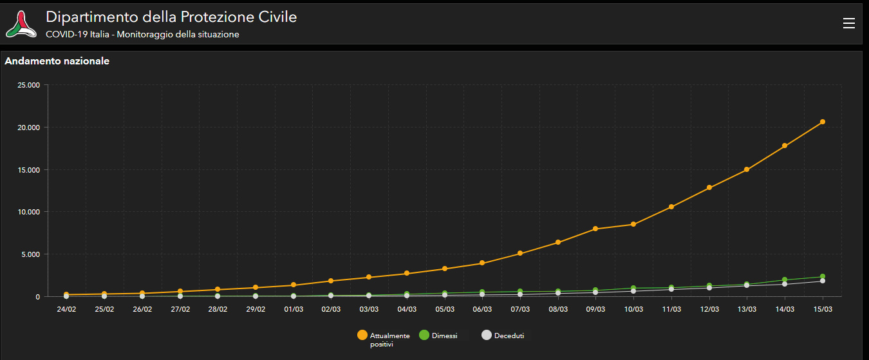
Task: Select the green Dimessi point for 15/03
Action: coord(823,276)
